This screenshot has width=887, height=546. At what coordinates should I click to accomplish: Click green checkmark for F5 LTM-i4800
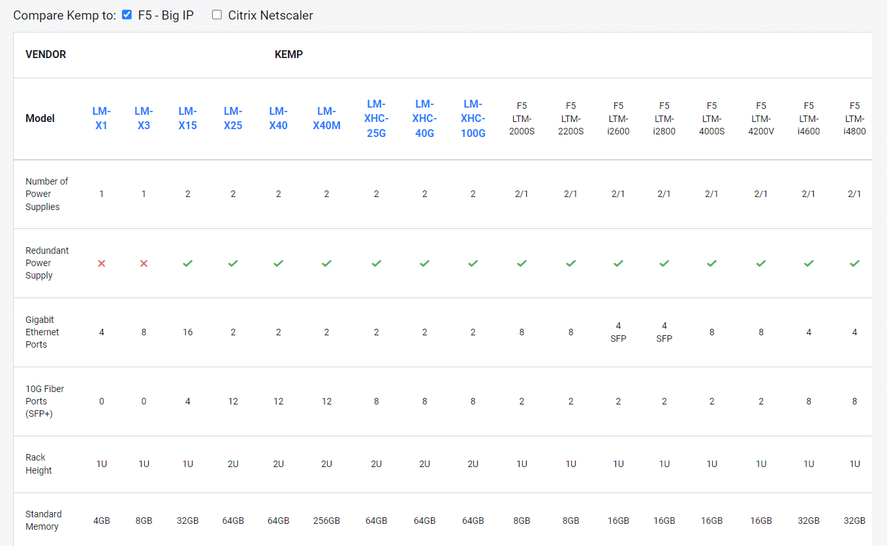point(854,264)
